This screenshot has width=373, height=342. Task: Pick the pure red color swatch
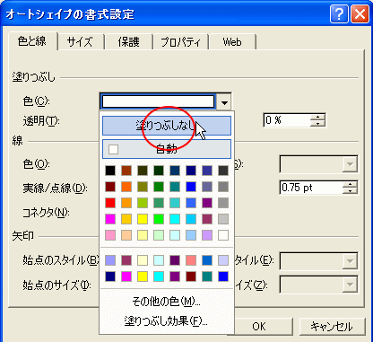[110, 203]
